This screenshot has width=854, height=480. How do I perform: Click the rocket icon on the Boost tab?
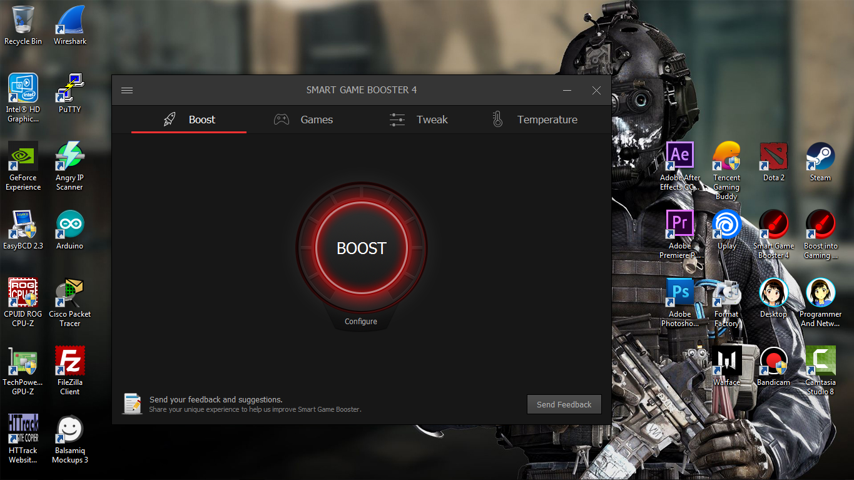coord(169,119)
